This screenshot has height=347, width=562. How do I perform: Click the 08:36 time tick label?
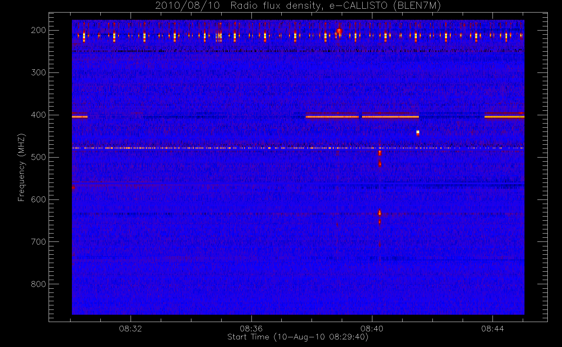pos(251,329)
